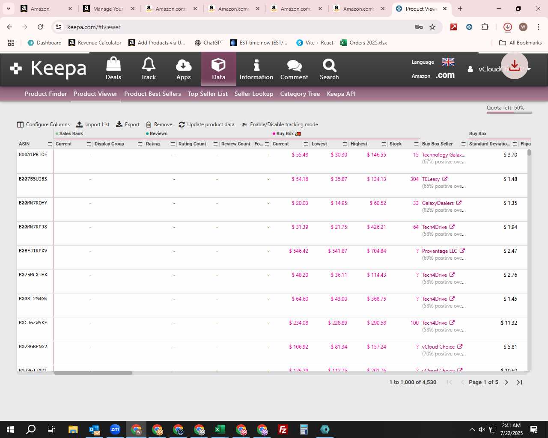Open external link icon in the B078GRPNG2 row
Image resolution: width=548 pixels, height=438 pixels.
tap(460, 347)
